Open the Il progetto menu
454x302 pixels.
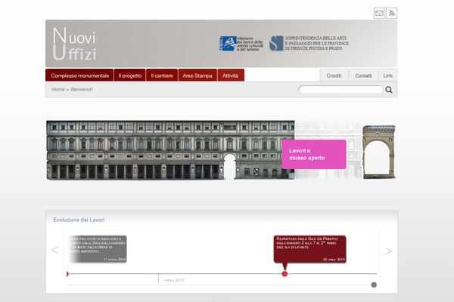[129, 75]
